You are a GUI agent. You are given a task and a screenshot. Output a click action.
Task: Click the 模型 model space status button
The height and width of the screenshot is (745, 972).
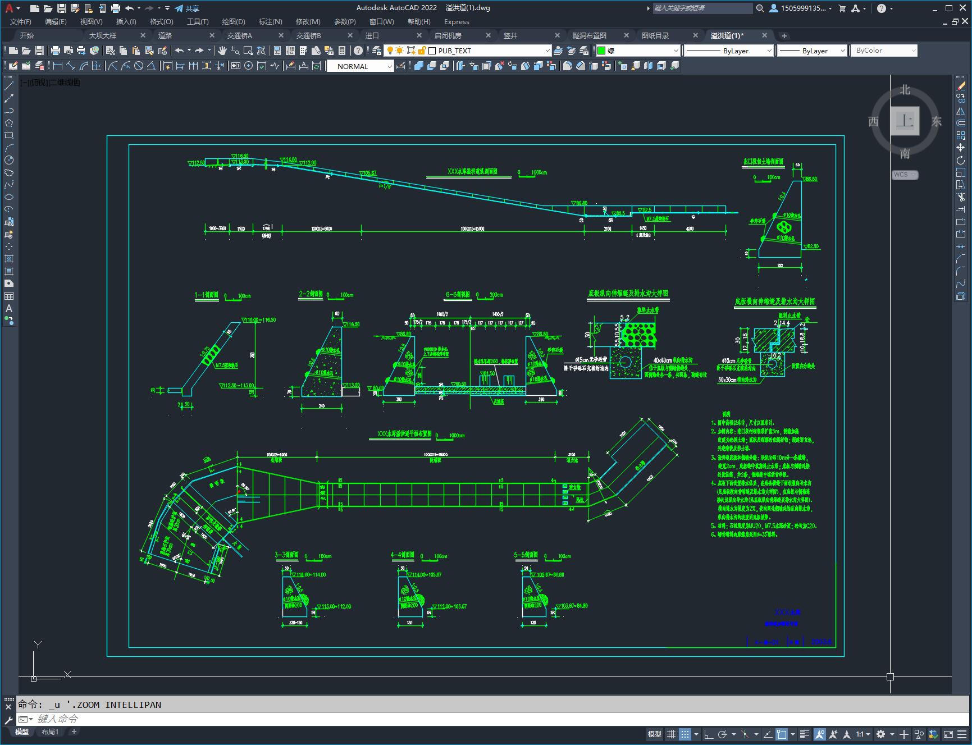pos(655,734)
